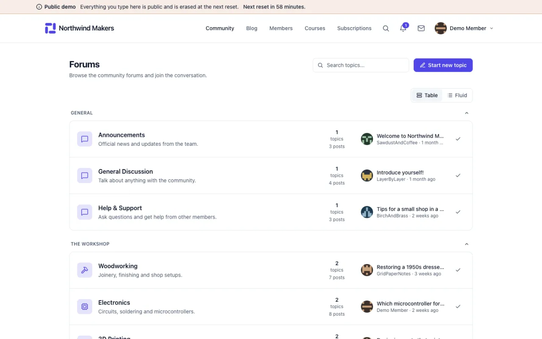Click the Announcements forum chat icon
Image resolution: width=542 pixels, height=339 pixels.
(x=85, y=139)
